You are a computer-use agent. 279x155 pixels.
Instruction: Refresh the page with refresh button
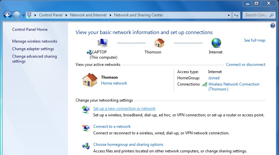[x=236, y=15]
